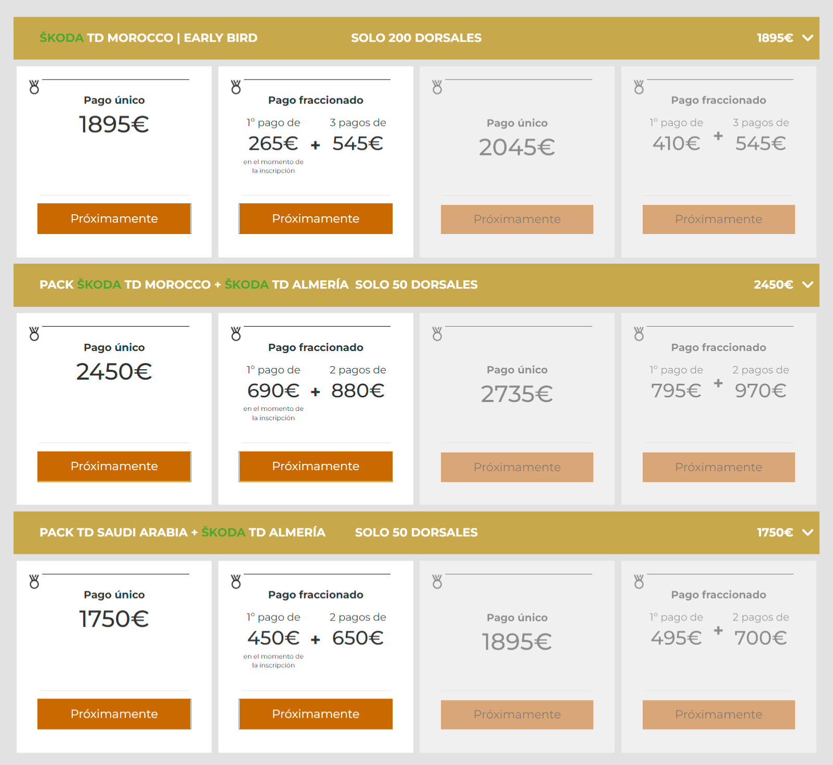Click the 880€ installment amount

[358, 391]
